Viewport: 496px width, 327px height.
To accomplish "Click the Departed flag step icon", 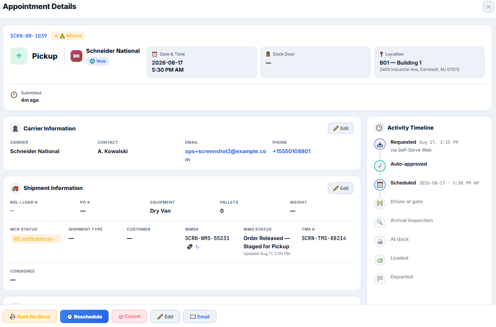I will coord(380,279).
